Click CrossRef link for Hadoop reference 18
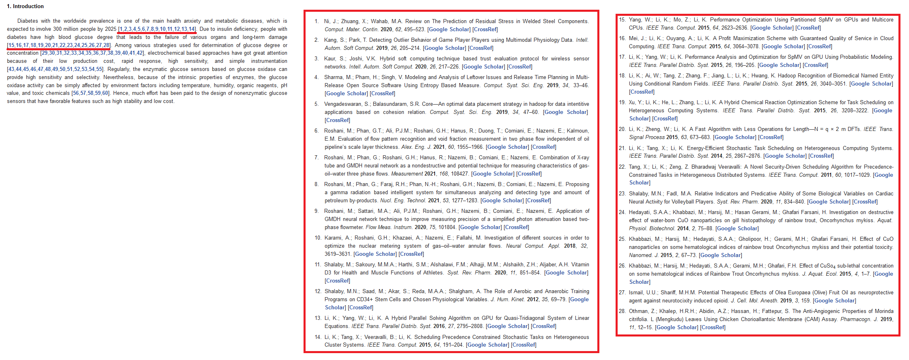The width and height of the screenshot is (909, 360). point(642,92)
